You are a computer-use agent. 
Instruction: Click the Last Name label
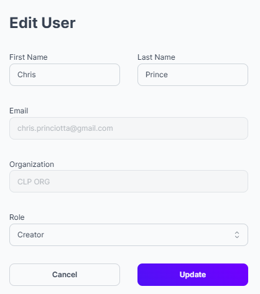click(x=156, y=57)
